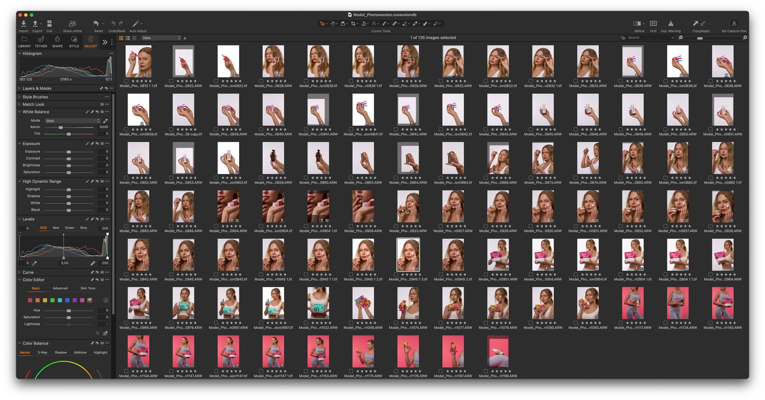This screenshot has width=765, height=400.
Task: Click the Export icon
Action: (35, 24)
